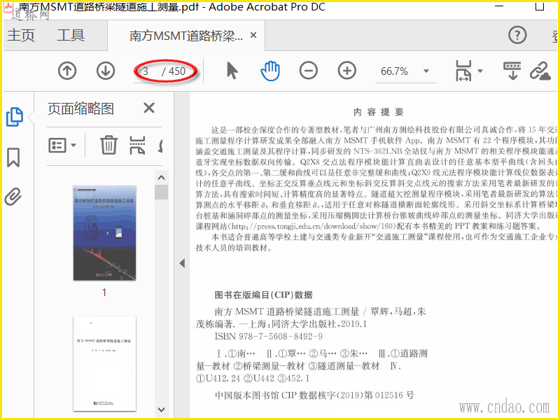Maximize the Acrobat window
The image size is (560, 420).
[x=540, y=6]
